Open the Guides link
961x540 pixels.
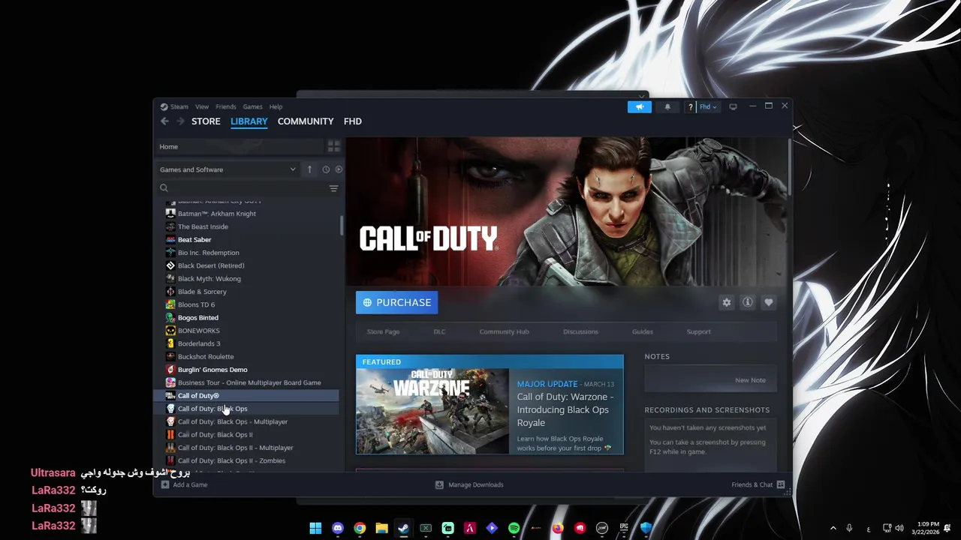(643, 331)
